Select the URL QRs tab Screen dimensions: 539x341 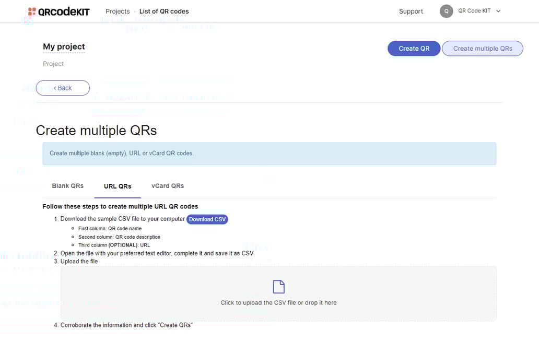tap(118, 186)
